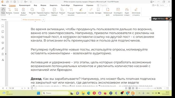
Task: Open the Comments panel in left sidebar
Action: click(3, 37)
